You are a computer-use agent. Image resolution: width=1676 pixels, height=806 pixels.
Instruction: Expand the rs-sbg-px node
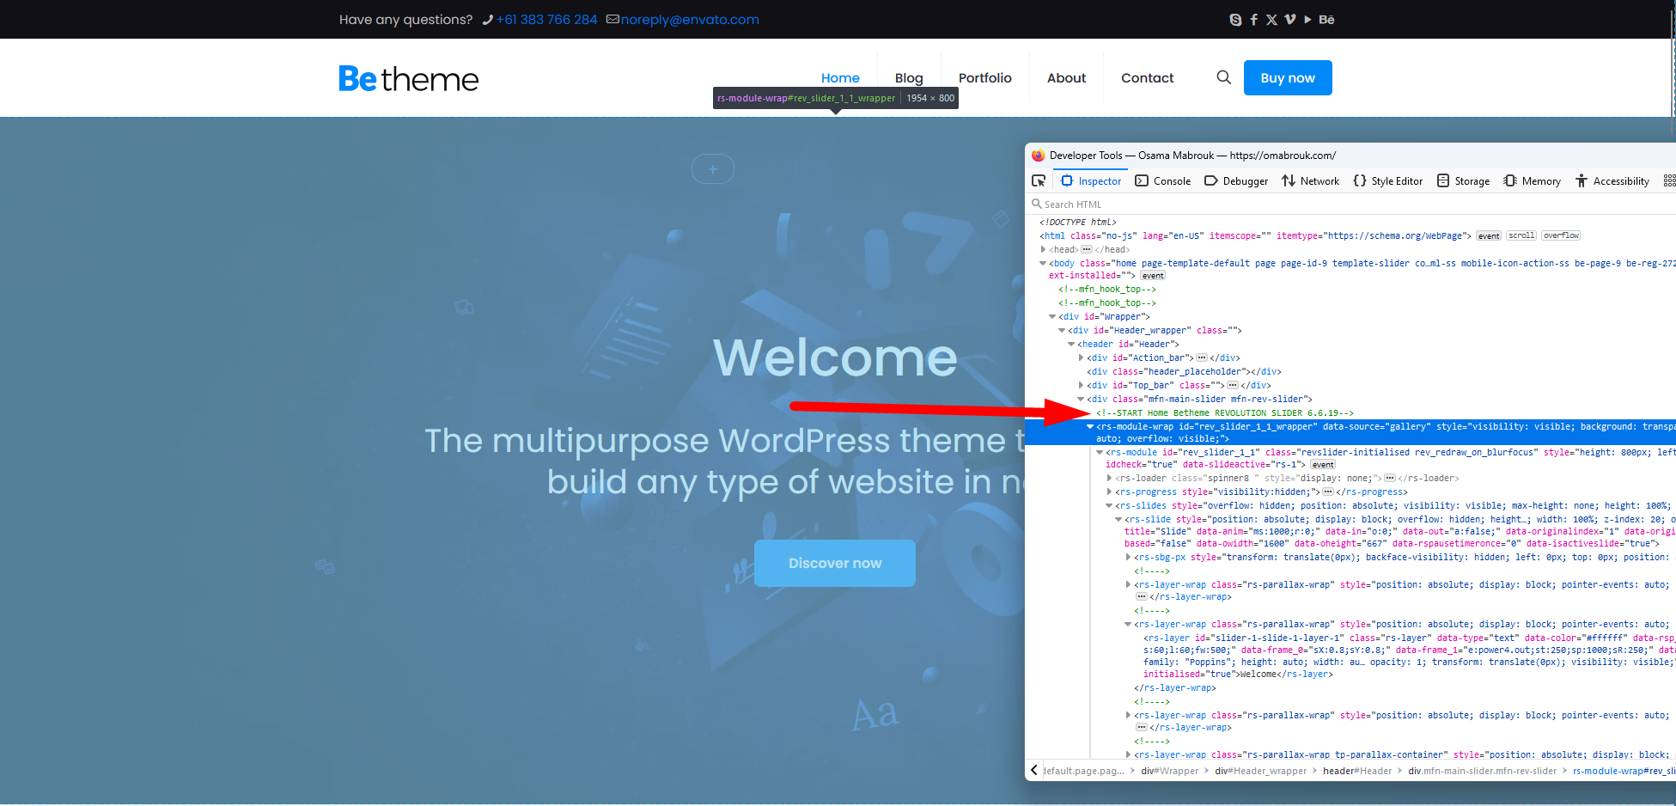(x=1128, y=557)
